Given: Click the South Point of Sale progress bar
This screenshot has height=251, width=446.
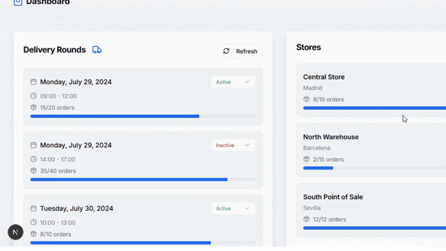Looking at the screenshot, I should [375, 228].
